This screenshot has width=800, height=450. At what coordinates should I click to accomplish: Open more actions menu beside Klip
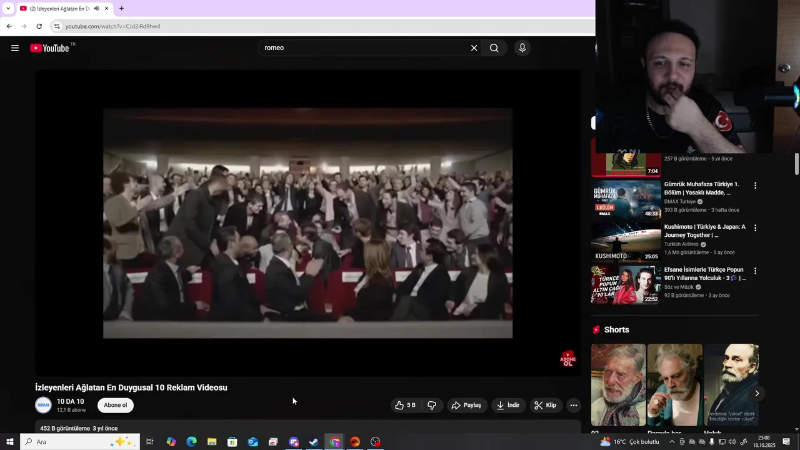pos(573,405)
